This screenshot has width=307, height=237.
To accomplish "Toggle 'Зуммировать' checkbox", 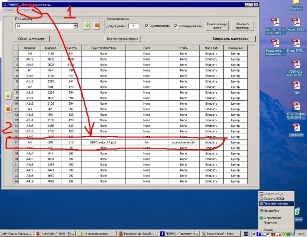I will 147,26.
